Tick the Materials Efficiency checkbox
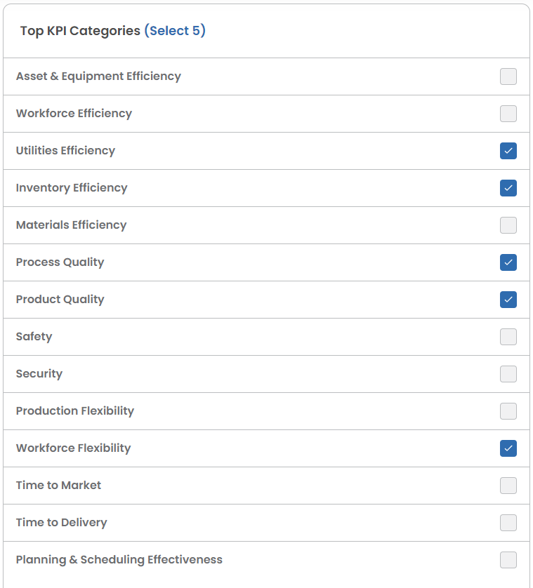 (508, 225)
